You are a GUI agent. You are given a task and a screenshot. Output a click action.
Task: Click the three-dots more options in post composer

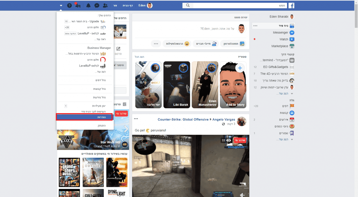click(x=156, y=44)
